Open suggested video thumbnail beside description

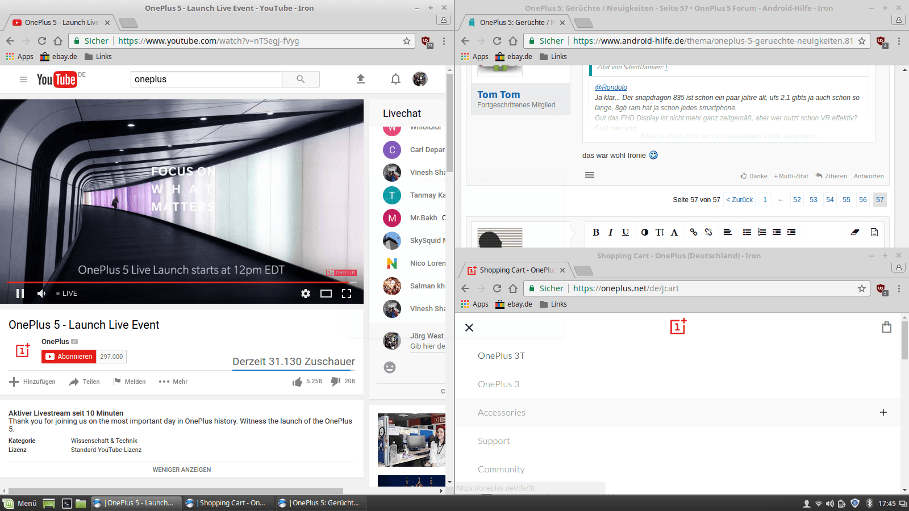point(411,440)
